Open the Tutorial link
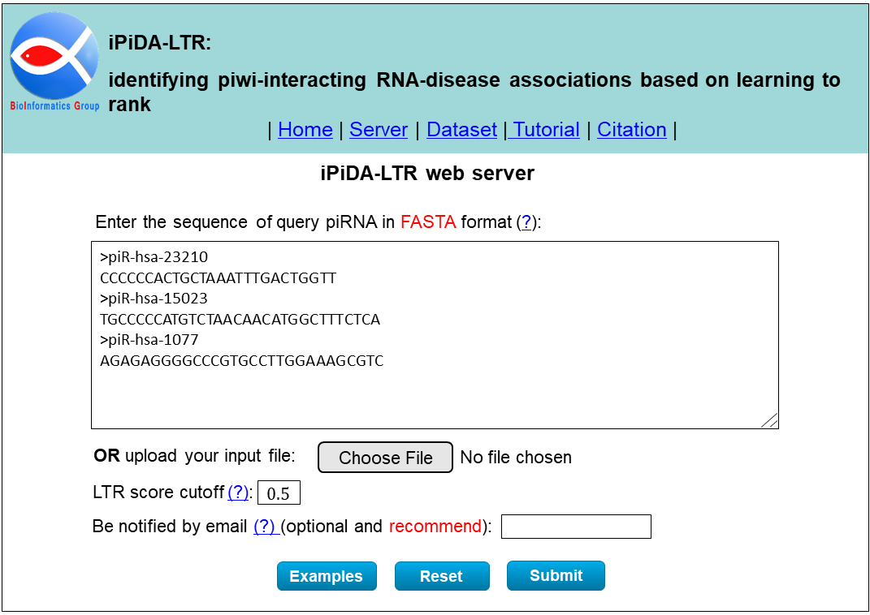Image resolution: width=870 pixels, height=615 pixels. coord(546,130)
